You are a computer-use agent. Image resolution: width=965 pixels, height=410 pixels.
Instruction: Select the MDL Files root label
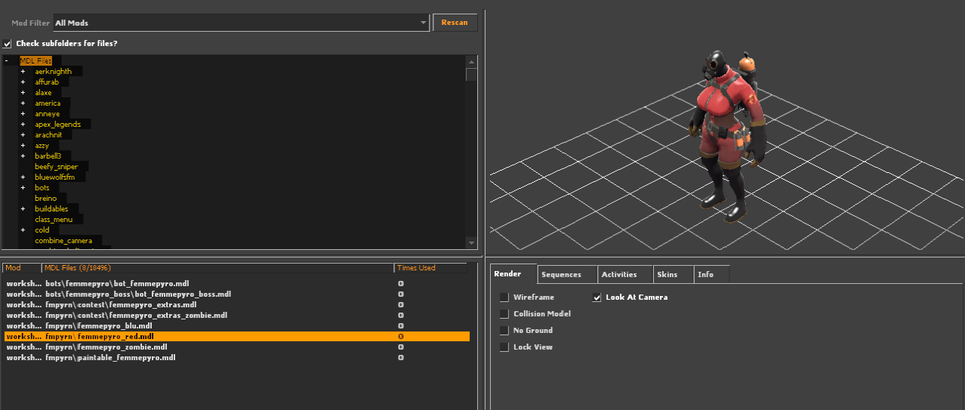tap(35, 60)
